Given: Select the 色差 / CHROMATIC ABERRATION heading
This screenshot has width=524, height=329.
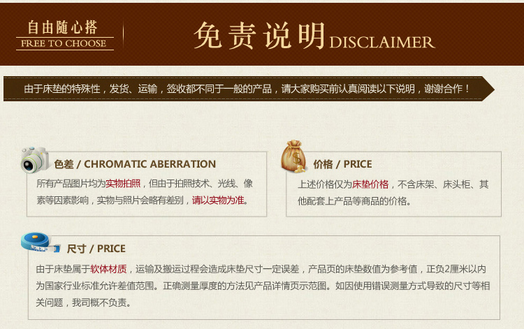Looking at the screenshot, I should (x=135, y=164).
